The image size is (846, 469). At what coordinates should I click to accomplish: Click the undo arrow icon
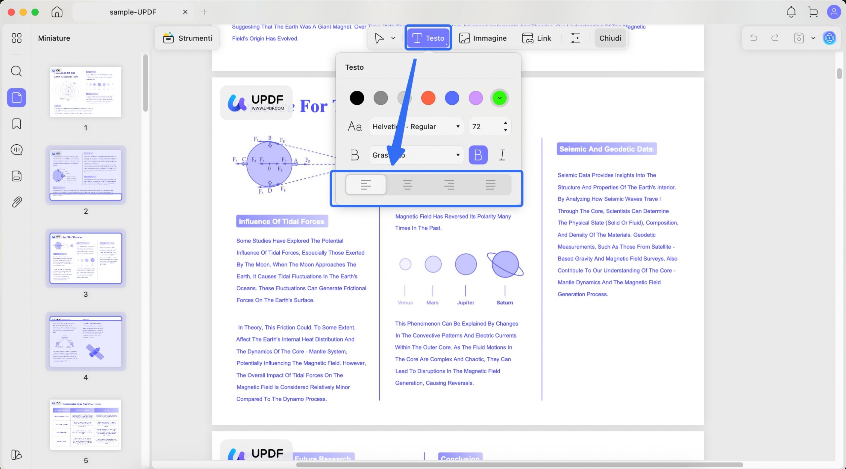pos(754,38)
